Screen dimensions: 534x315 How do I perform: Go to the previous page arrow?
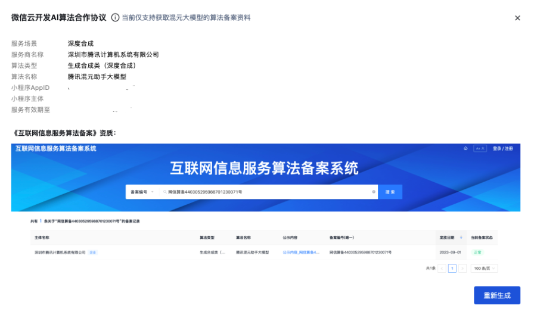442,269
